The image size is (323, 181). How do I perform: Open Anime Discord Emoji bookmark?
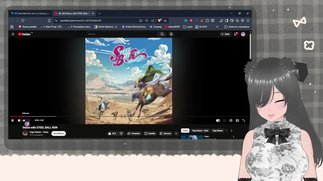tap(134, 27)
